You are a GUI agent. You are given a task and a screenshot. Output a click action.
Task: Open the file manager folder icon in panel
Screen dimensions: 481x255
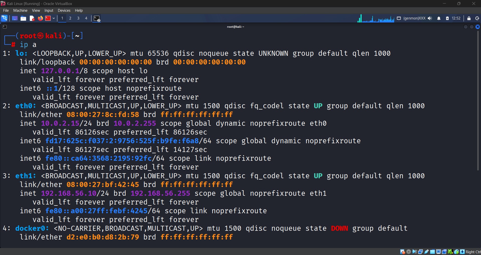23,18
